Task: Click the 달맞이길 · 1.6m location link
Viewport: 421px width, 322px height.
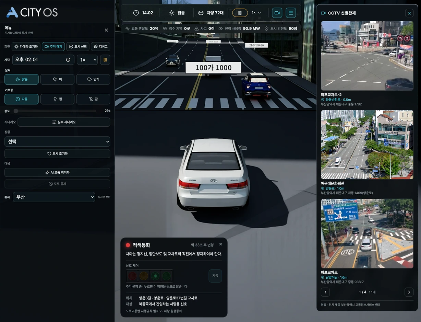Action: click(x=334, y=277)
